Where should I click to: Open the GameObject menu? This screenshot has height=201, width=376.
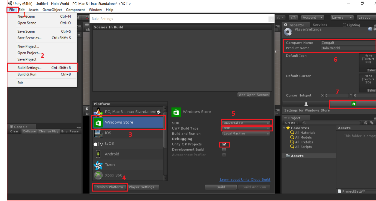click(x=52, y=10)
